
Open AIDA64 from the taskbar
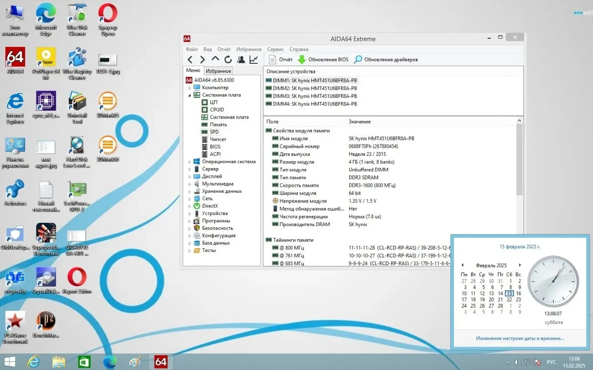coord(160,361)
